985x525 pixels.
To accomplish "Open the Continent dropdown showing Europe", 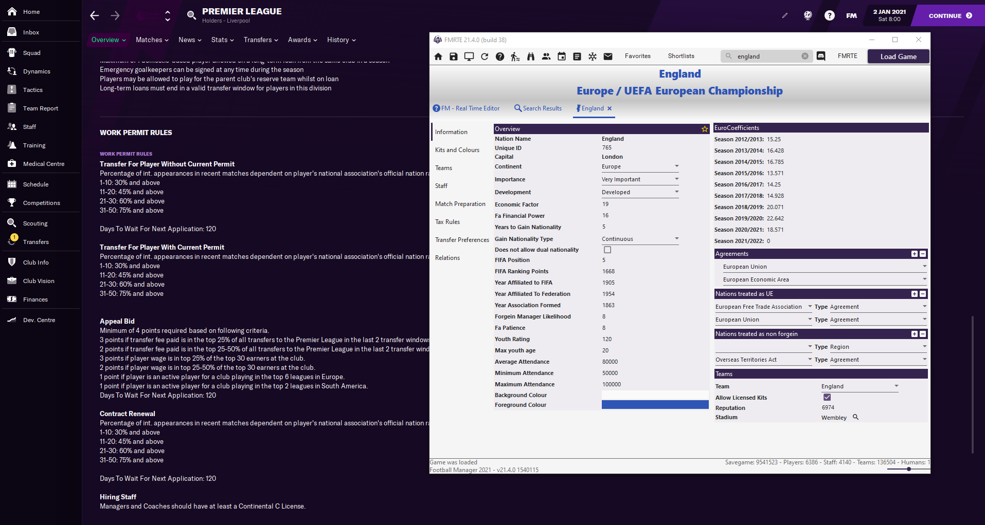I will pyautogui.click(x=640, y=166).
